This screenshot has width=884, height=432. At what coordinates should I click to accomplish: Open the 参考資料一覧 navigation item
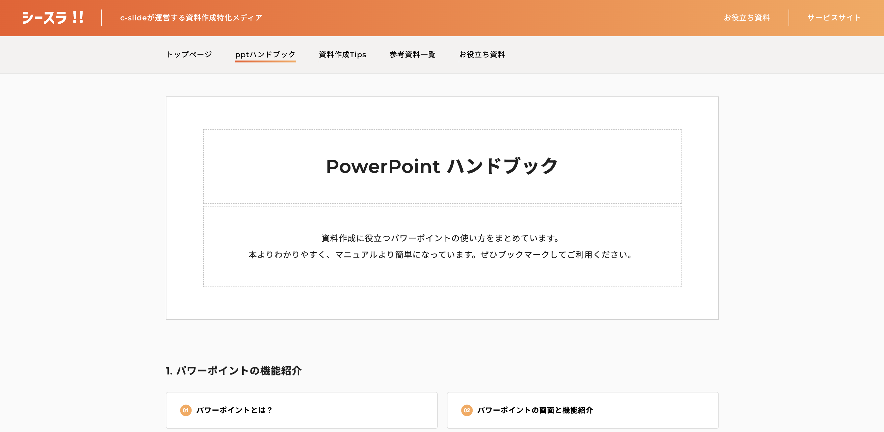tap(412, 55)
